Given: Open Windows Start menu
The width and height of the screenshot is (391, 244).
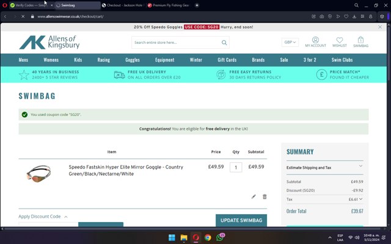Looking at the screenshot, I should 172,237.
